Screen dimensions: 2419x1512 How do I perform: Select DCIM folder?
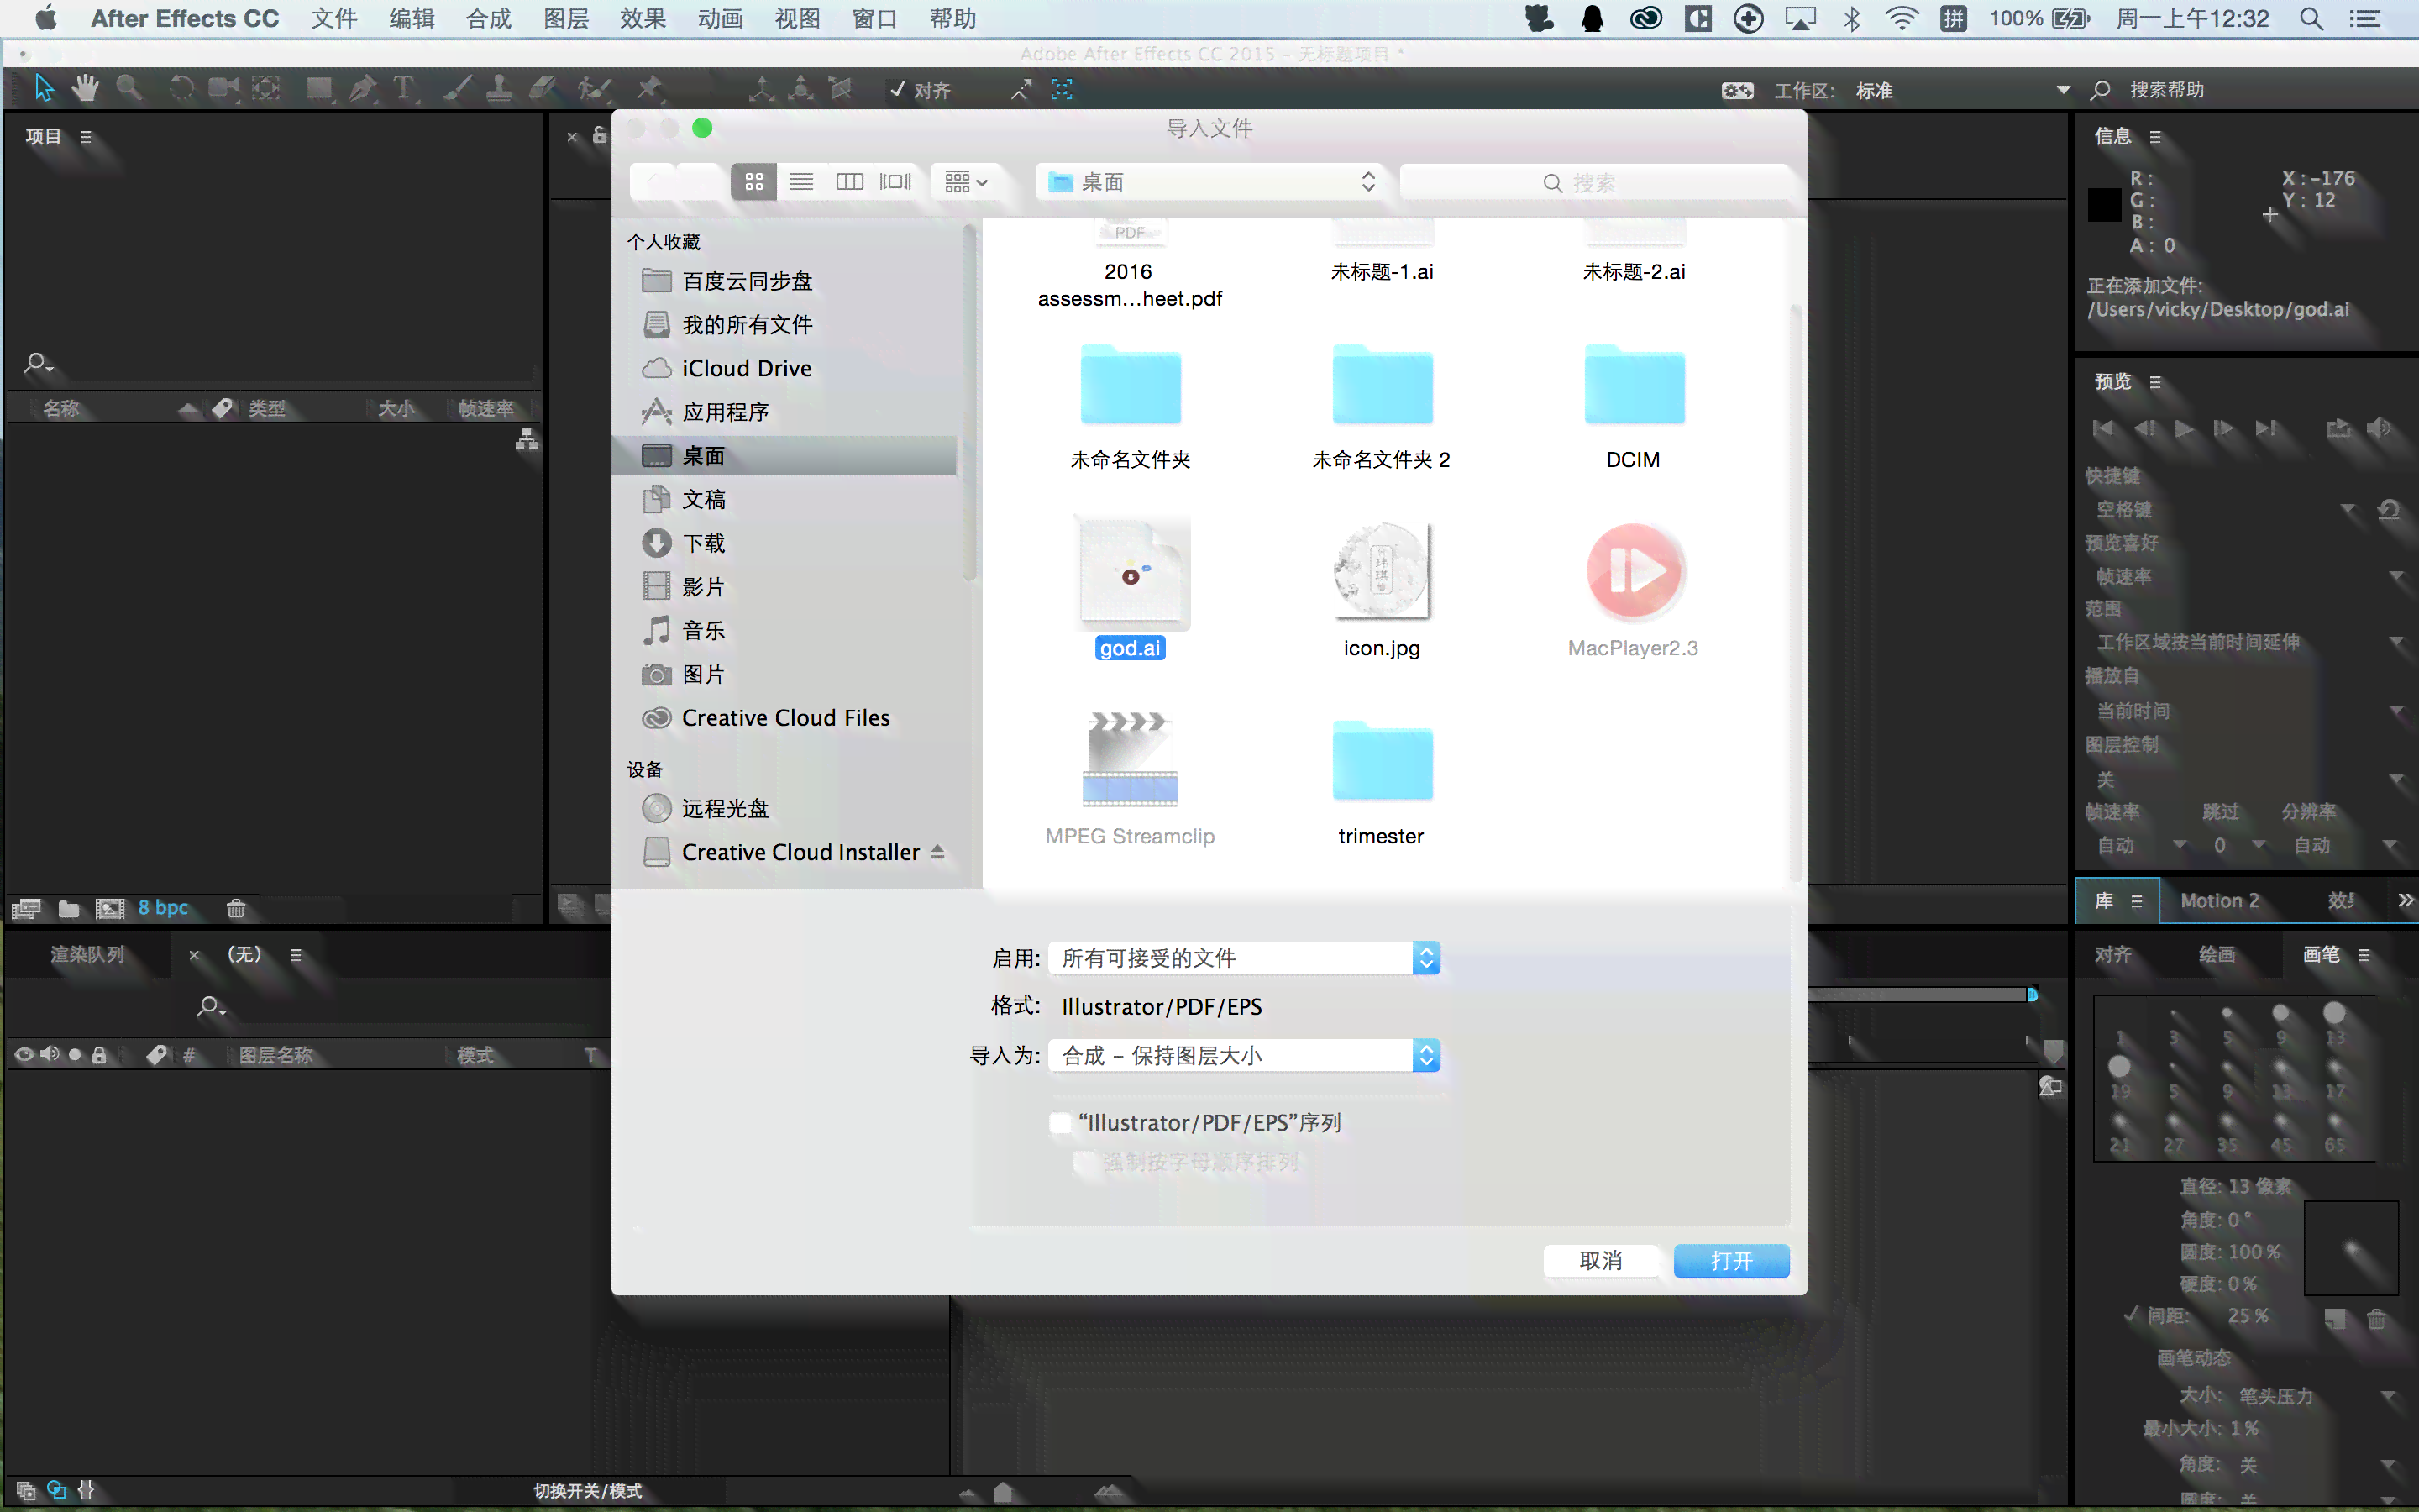coord(1635,386)
